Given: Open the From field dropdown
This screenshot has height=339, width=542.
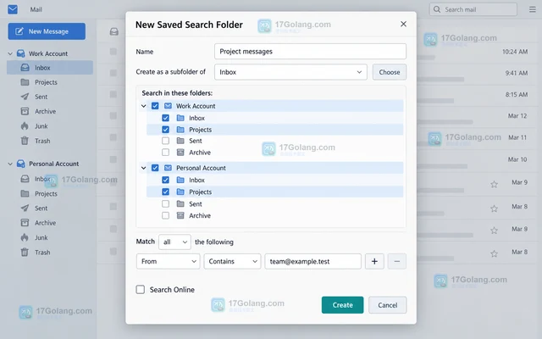Looking at the screenshot, I should click(x=168, y=262).
